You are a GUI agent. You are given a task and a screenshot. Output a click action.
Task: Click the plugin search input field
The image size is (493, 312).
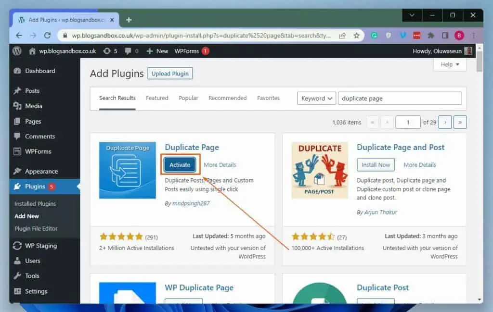pos(400,98)
